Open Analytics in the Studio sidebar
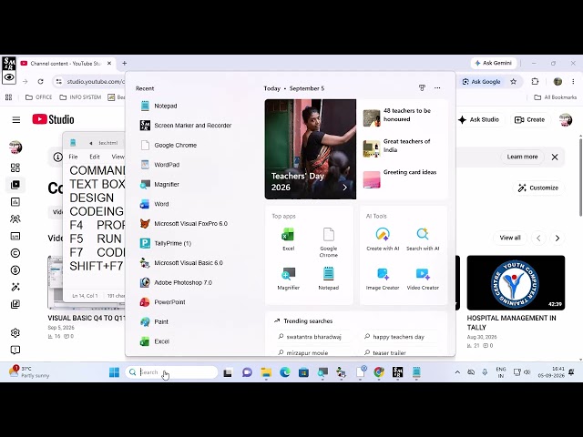 15,202
